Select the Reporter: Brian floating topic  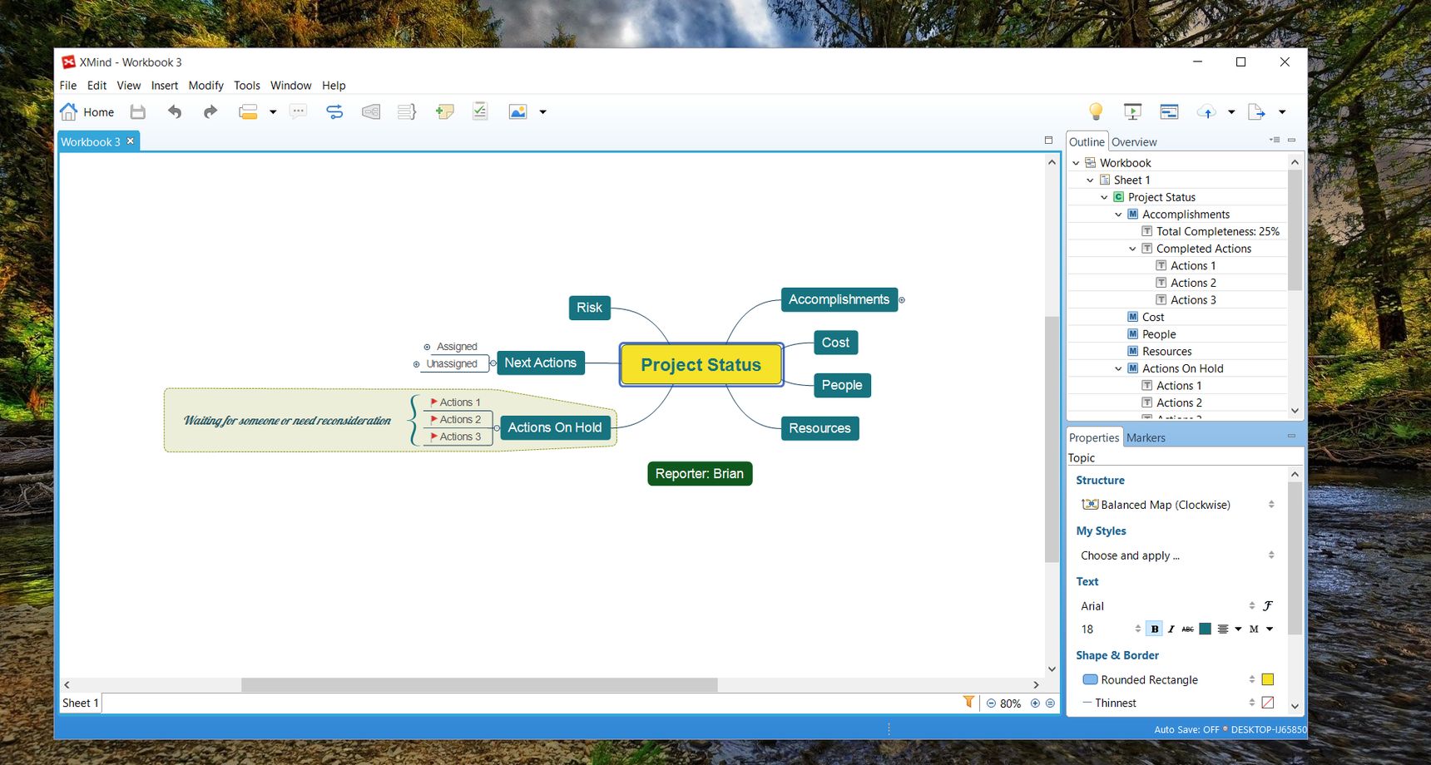coord(700,474)
